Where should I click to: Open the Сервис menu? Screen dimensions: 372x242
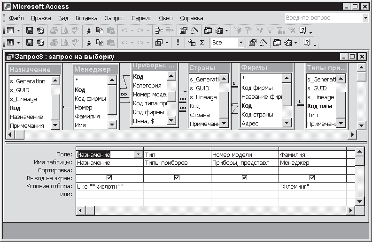(x=141, y=18)
